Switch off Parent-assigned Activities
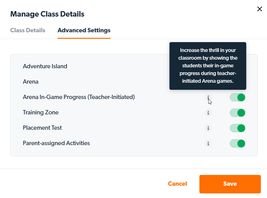Image resolution: width=267 pixels, height=198 pixels. 238,144
